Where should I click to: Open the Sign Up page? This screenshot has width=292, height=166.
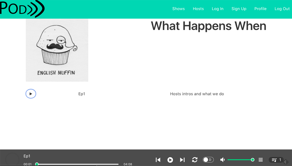[x=239, y=9]
